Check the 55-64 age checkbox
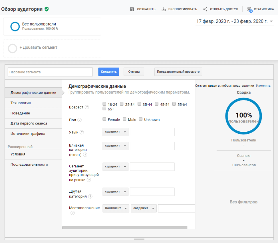The width and height of the screenshot is (278, 243). pos(174,104)
